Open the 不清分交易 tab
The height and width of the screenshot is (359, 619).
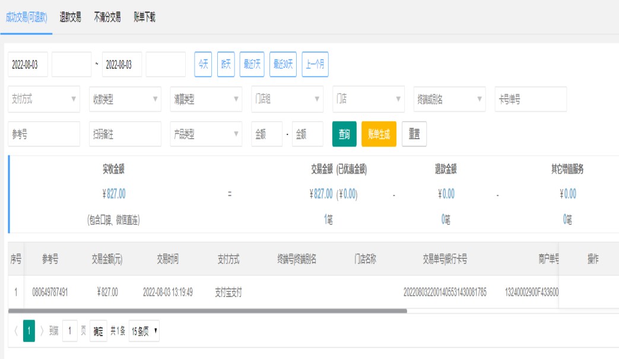click(107, 17)
